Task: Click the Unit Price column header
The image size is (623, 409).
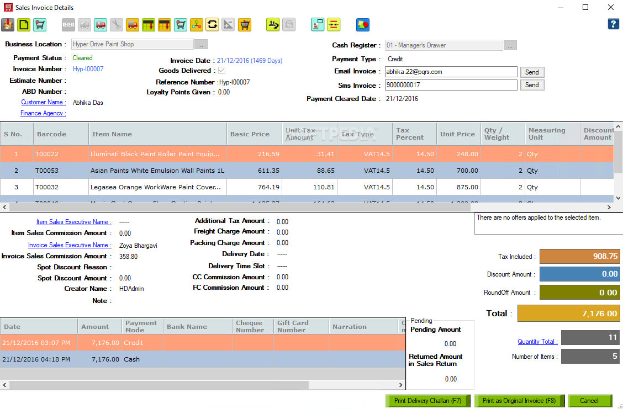Action: (x=458, y=134)
